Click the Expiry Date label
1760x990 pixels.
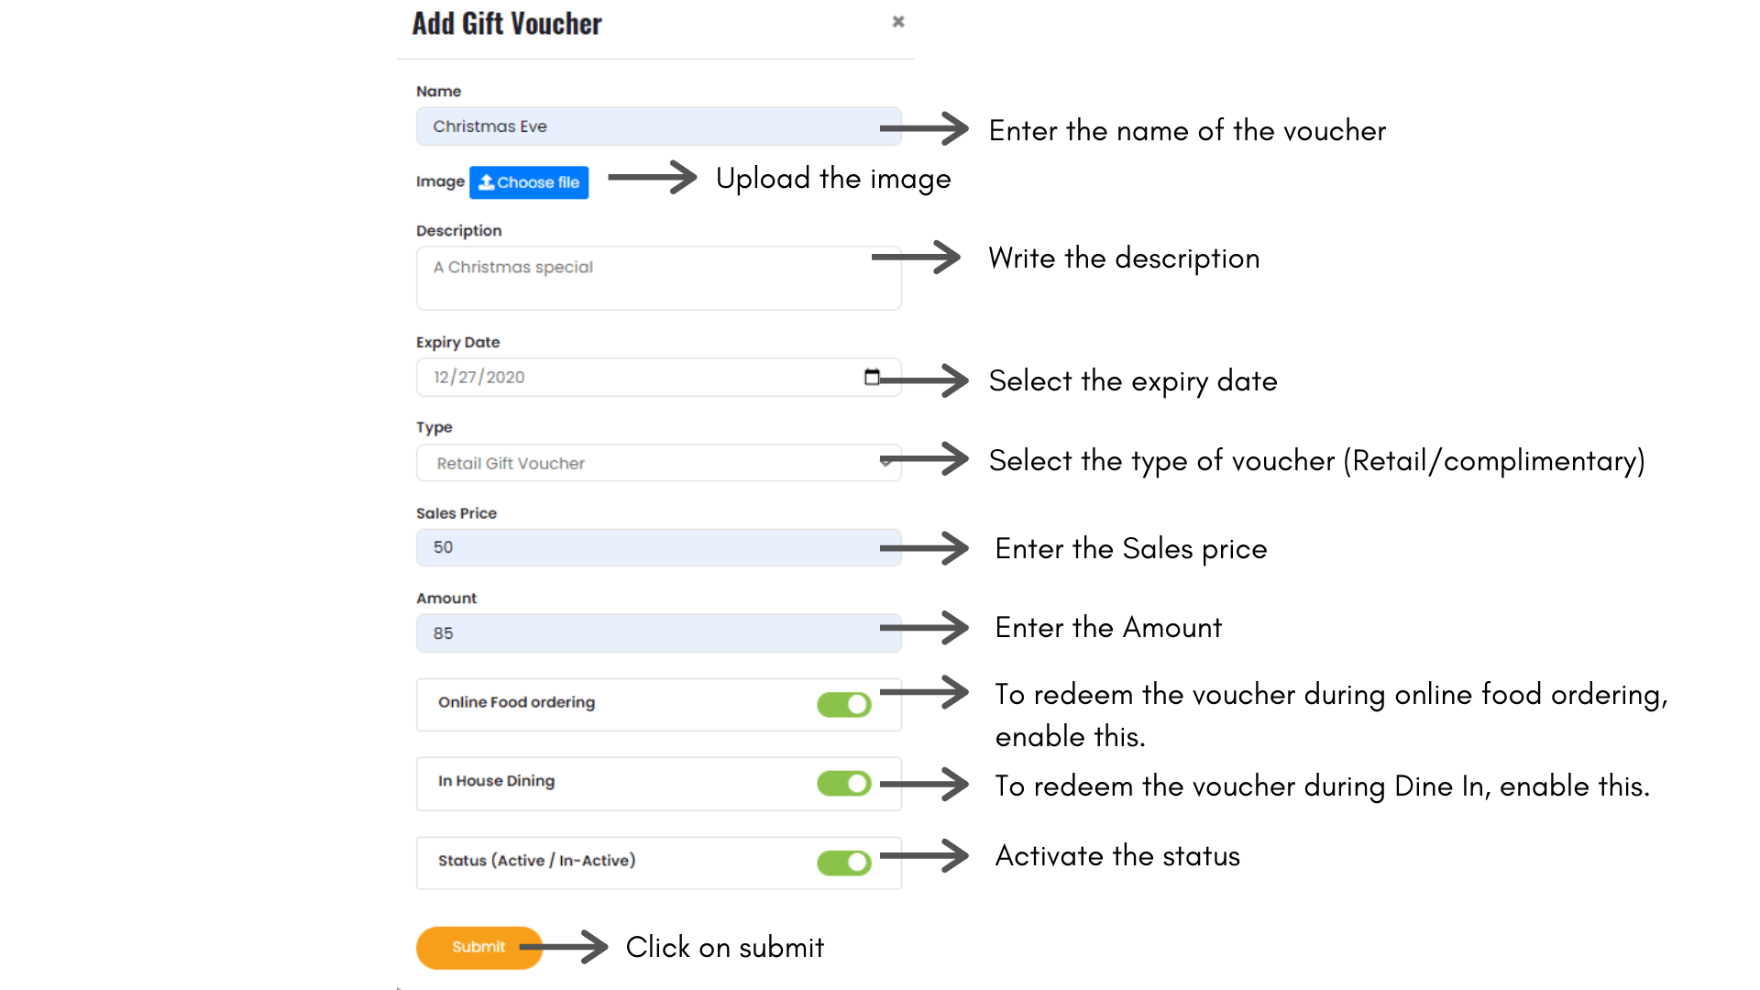click(x=457, y=342)
